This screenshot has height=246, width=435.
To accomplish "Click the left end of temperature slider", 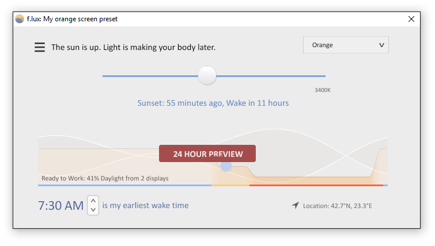I will coord(105,76).
